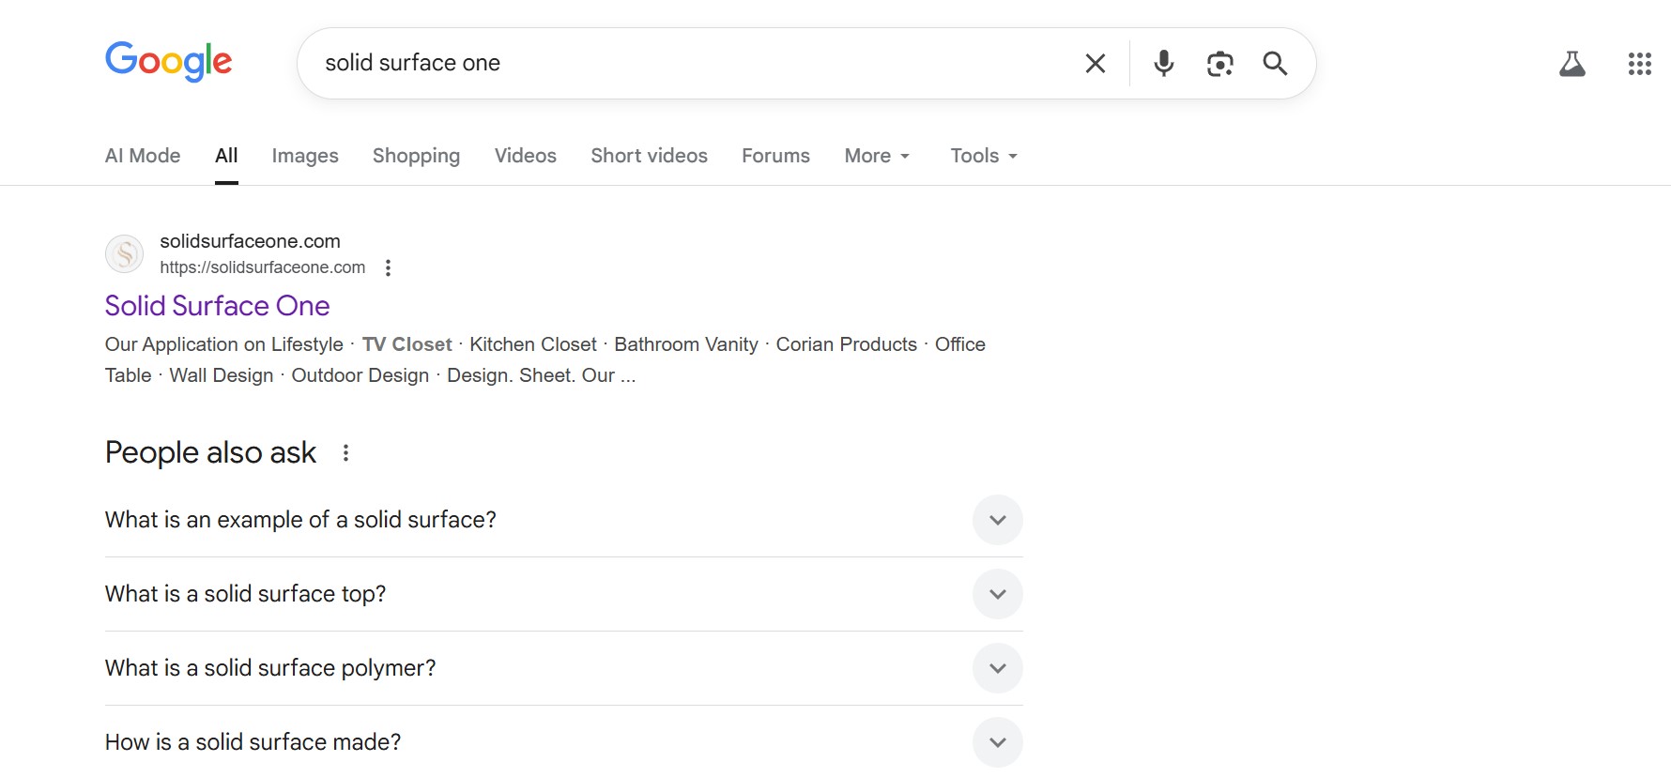Click the Google logo
1671x777 pixels.
tap(168, 62)
